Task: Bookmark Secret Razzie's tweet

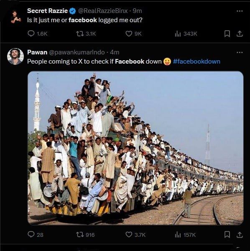Action: coord(227,34)
